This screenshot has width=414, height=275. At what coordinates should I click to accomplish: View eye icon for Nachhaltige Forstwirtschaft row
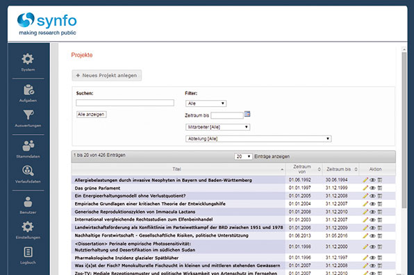372,235
